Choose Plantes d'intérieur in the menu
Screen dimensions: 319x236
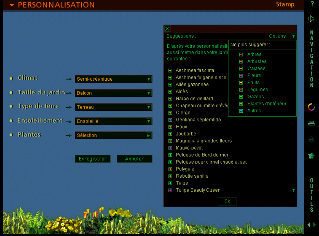(267, 104)
